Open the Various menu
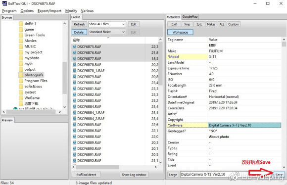287x185 pixels. (87, 11)
